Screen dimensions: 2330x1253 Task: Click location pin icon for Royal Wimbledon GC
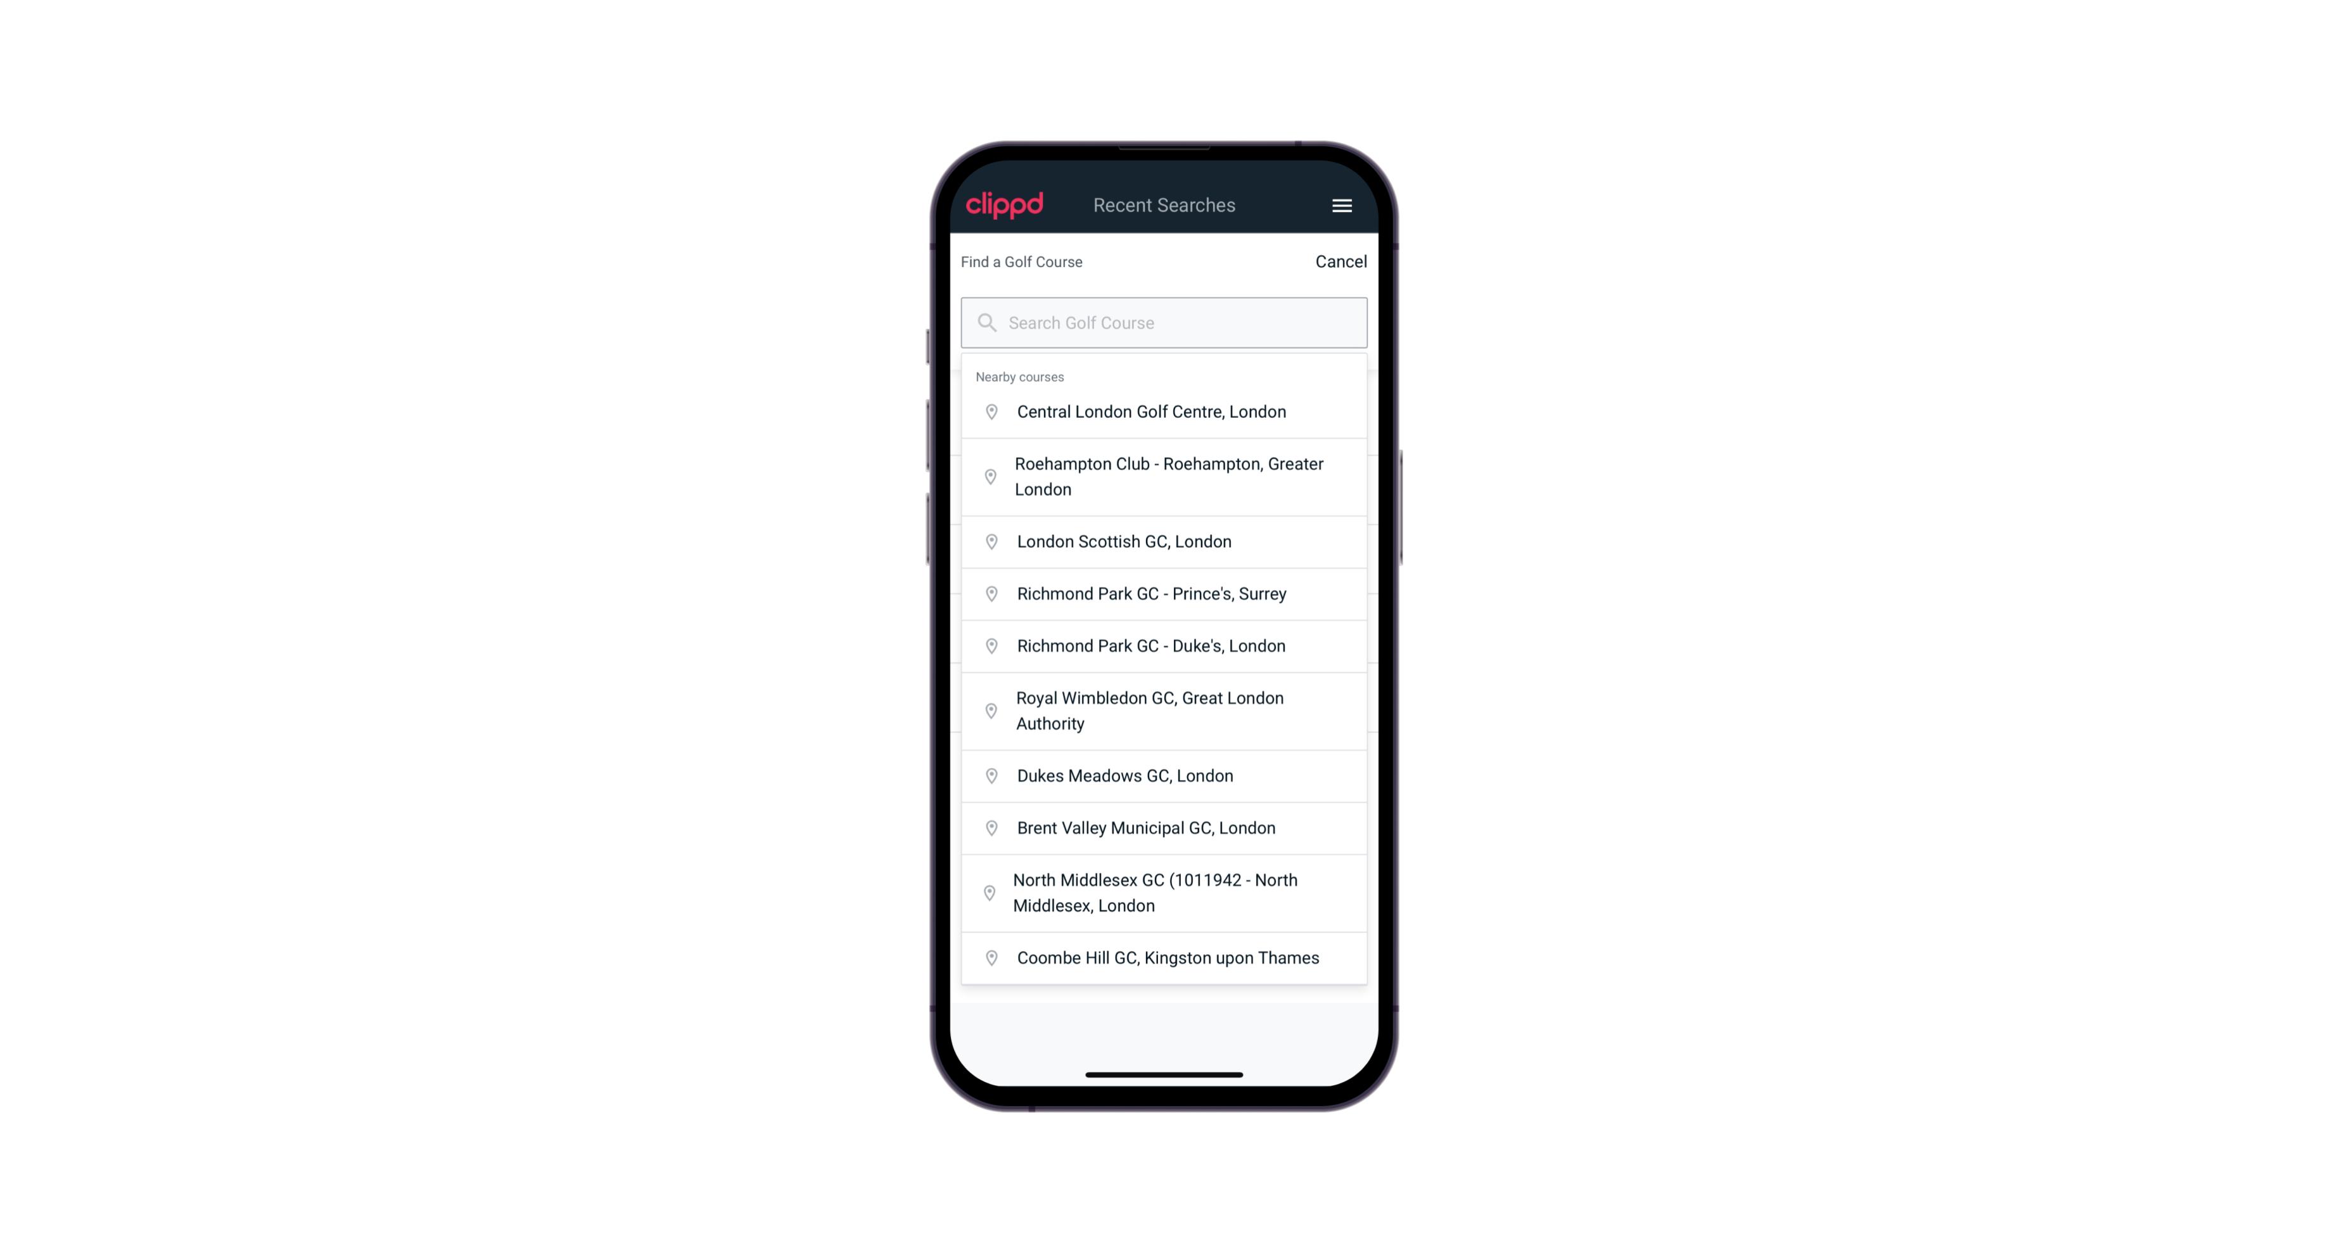point(989,710)
